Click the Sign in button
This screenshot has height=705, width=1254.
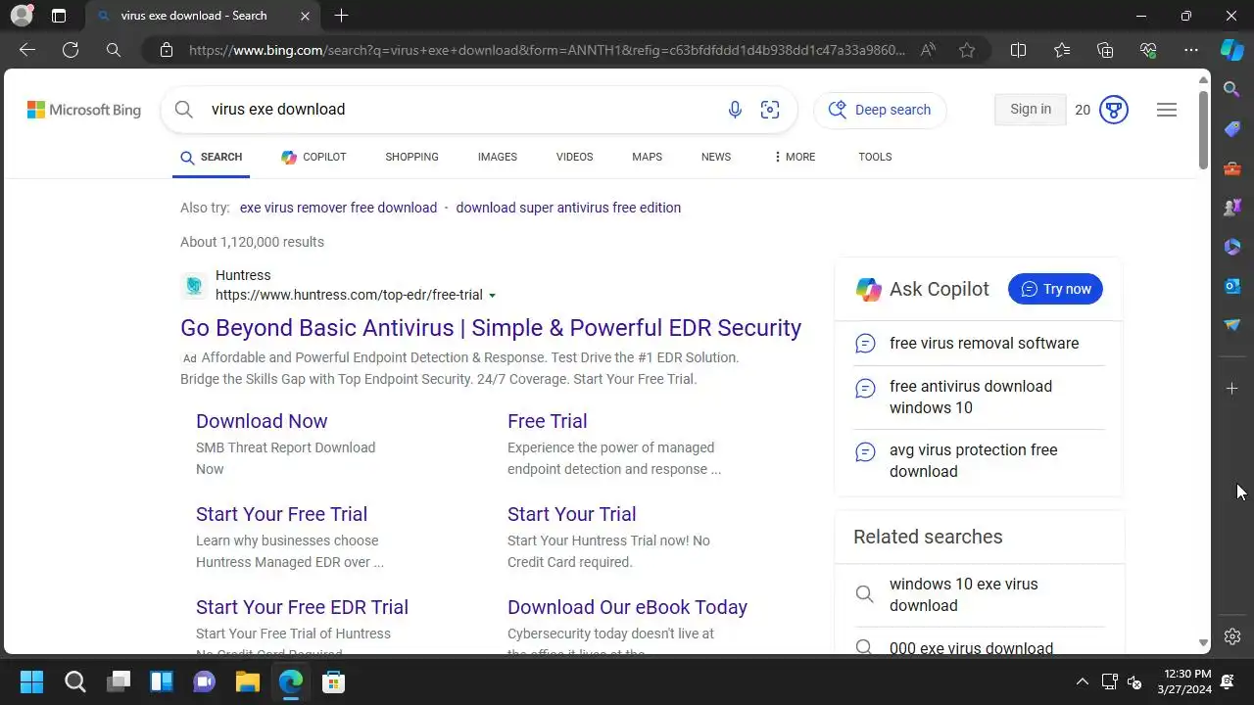click(x=1031, y=110)
